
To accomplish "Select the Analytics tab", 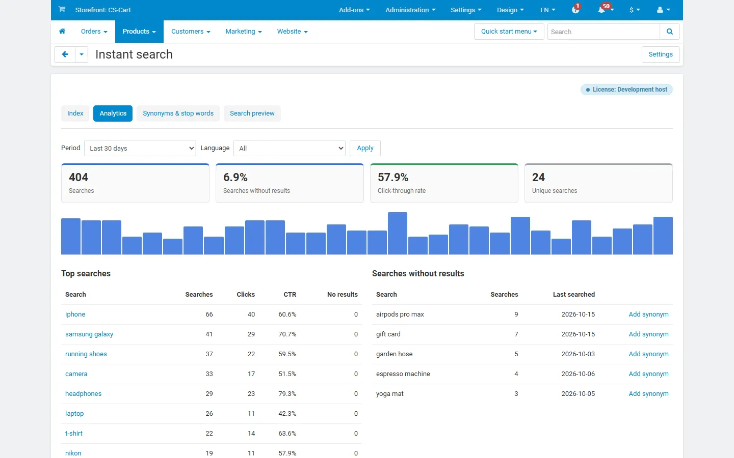I will coord(113,113).
